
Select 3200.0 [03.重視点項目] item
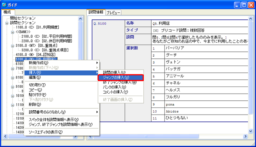[45, 50]
